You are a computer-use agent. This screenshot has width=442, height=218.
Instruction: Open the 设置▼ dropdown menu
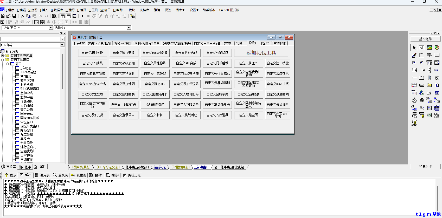click(x=194, y=10)
